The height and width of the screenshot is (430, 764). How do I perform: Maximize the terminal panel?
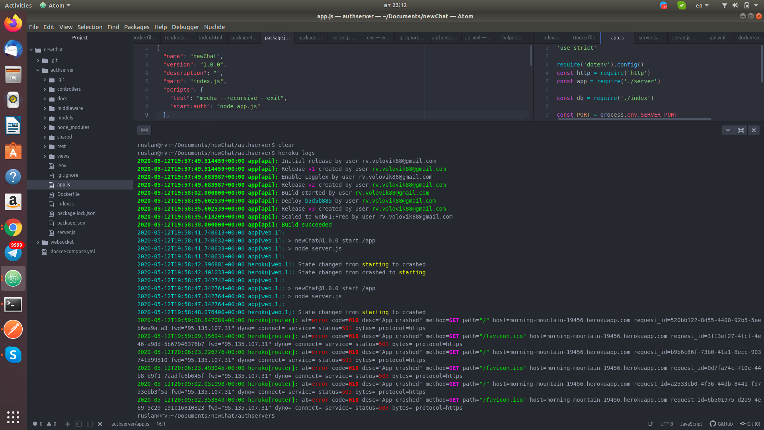[741, 130]
